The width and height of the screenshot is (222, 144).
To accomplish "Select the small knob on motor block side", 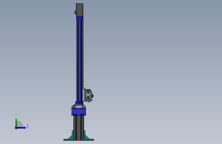I will pos(75,12).
